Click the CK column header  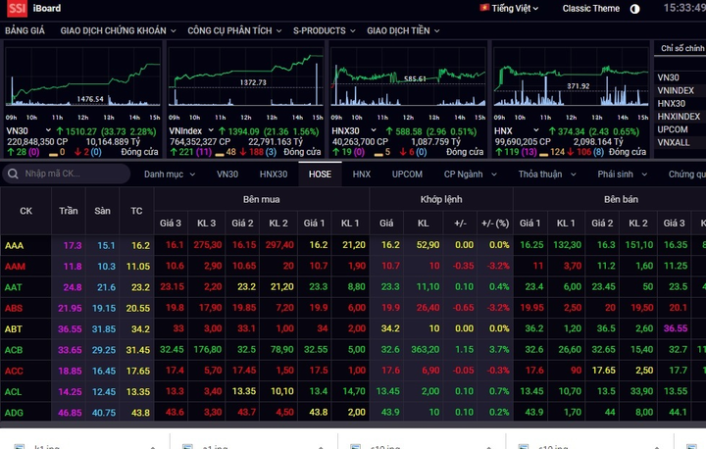25,211
